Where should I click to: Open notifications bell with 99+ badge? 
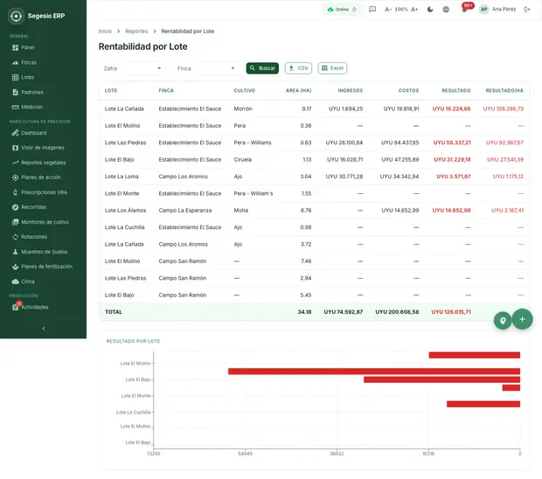pyautogui.click(x=465, y=9)
